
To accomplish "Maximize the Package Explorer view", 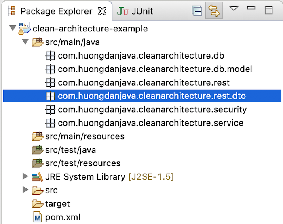I will (x=268, y=10).
